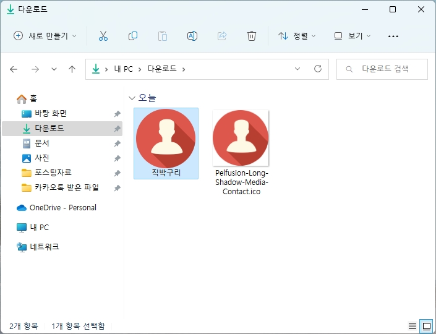The width and height of the screenshot is (436, 334).
Task: Click the pin icon beside 문서
Action: point(118,143)
